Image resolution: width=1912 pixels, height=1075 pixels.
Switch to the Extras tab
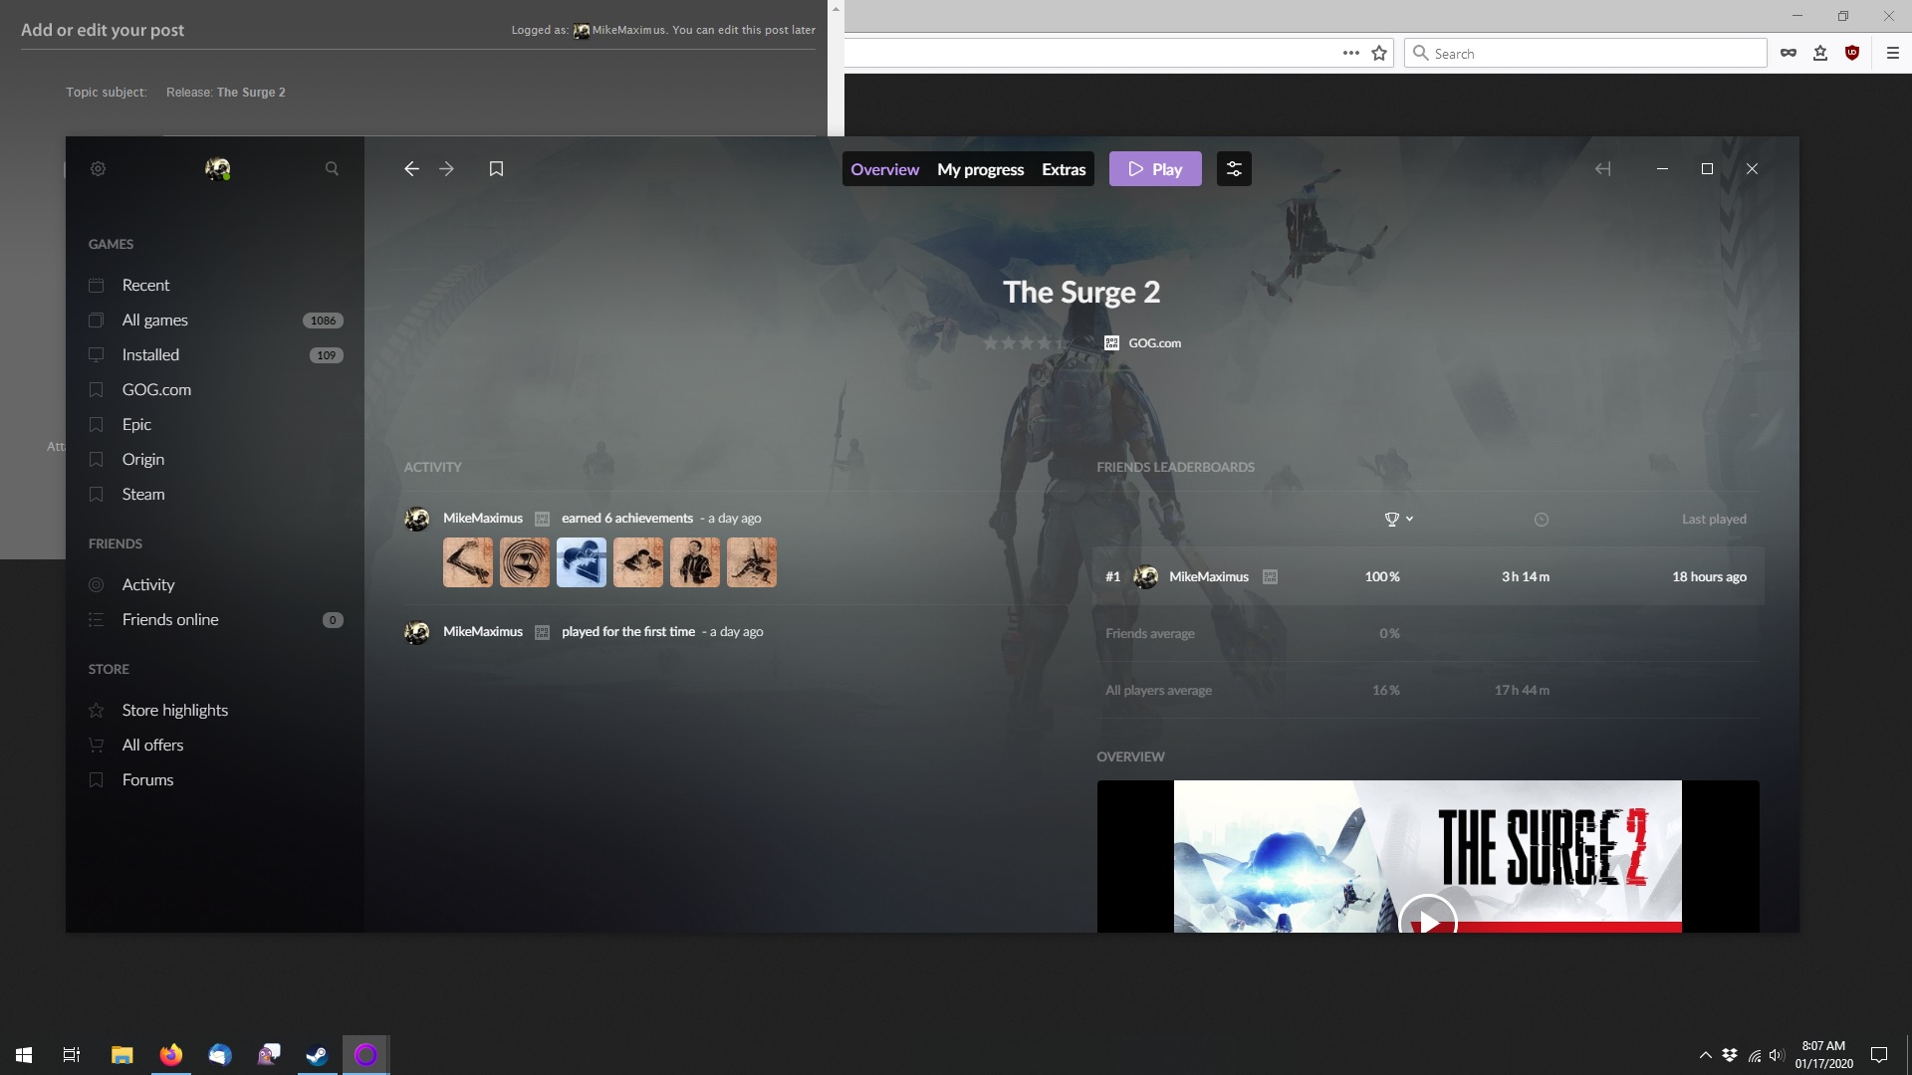(x=1064, y=169)
